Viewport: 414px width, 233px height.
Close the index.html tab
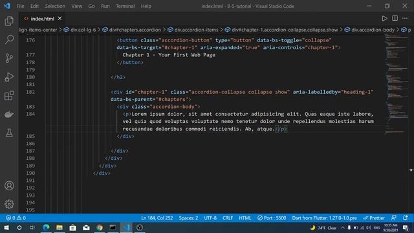60,18
